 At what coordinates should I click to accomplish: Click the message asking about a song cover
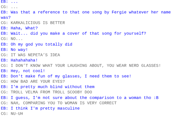click(x=73, y=34)
